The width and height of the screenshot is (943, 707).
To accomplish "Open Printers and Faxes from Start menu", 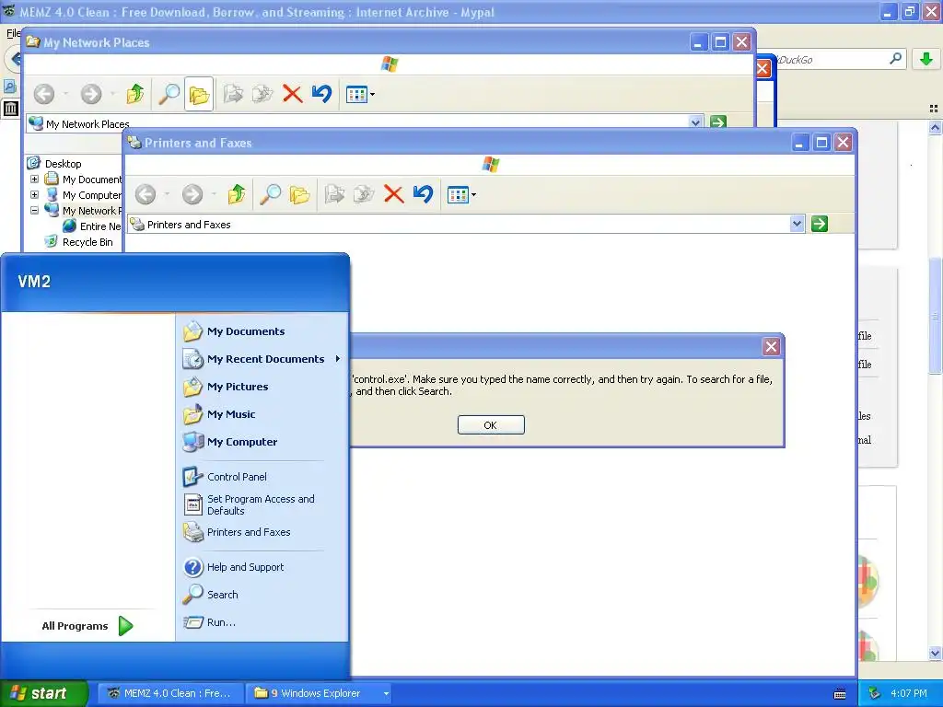I will point(249,532).
